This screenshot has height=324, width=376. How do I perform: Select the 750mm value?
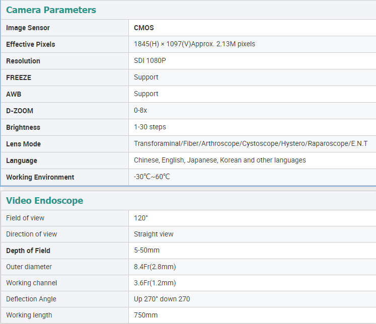pos(146,315)
